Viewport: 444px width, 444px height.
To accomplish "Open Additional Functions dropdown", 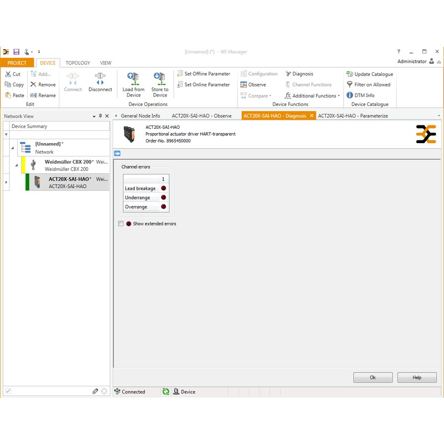I will point(312,95).
